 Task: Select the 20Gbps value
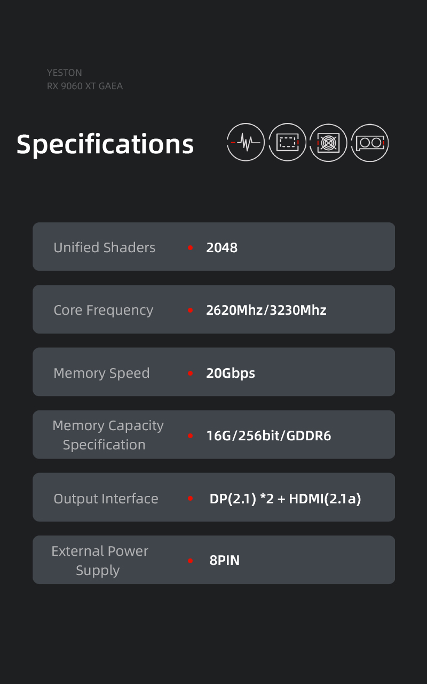point(231,373)
